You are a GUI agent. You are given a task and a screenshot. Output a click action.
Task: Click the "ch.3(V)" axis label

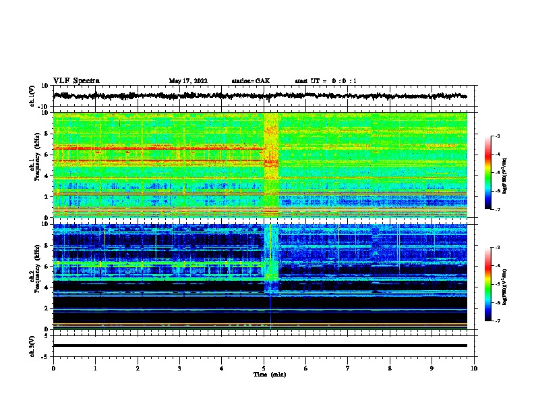[x=32, y=346]
